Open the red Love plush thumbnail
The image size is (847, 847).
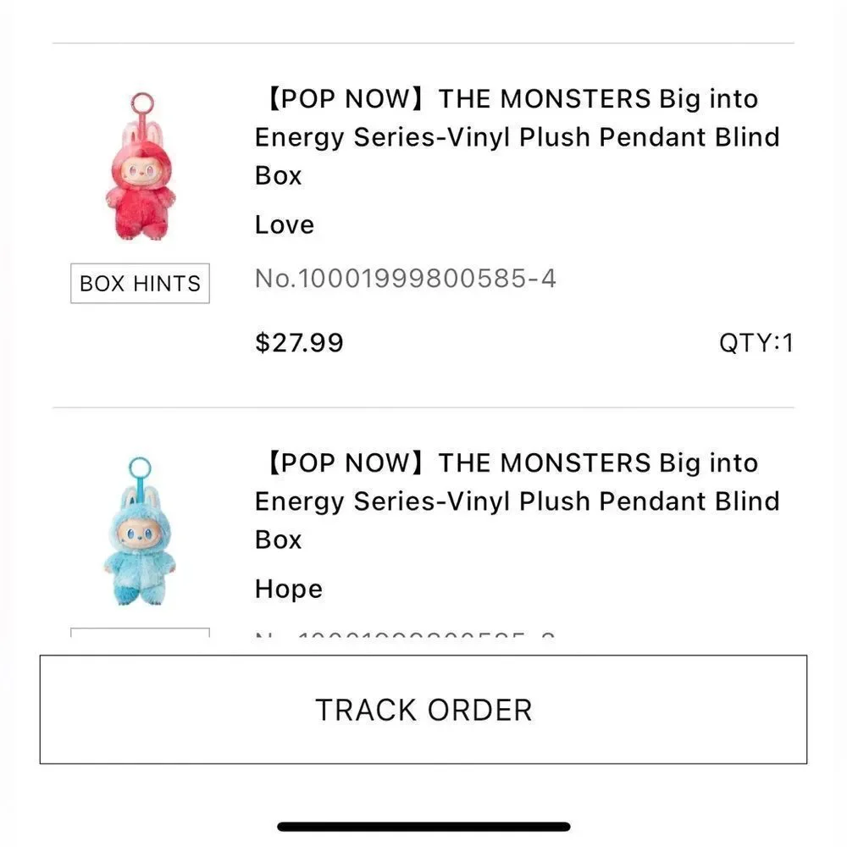(x=141, y=166)
